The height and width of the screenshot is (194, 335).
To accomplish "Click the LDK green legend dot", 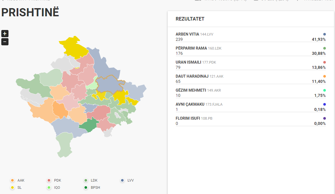I will [x=86, y=180].
